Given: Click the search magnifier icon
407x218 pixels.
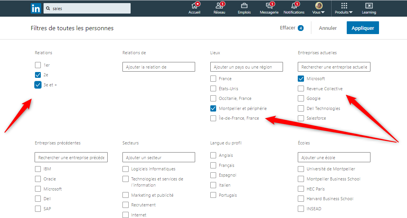Looking at the screenshot, I should [48, 9].
